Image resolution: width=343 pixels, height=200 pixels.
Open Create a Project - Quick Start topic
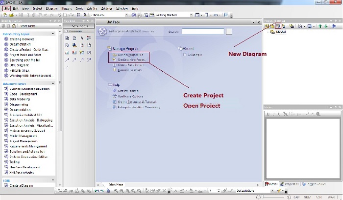point(29,50)
